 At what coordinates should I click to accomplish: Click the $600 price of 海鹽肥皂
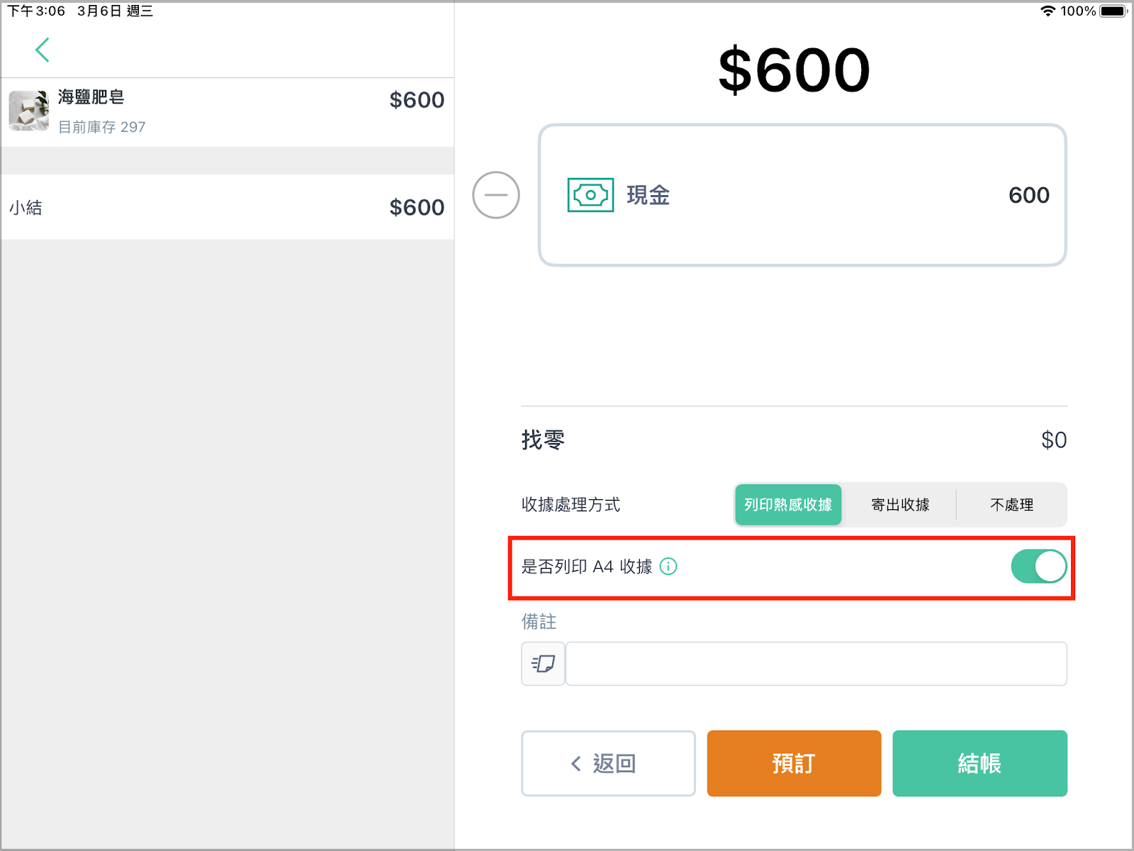[x=417, y=100]
